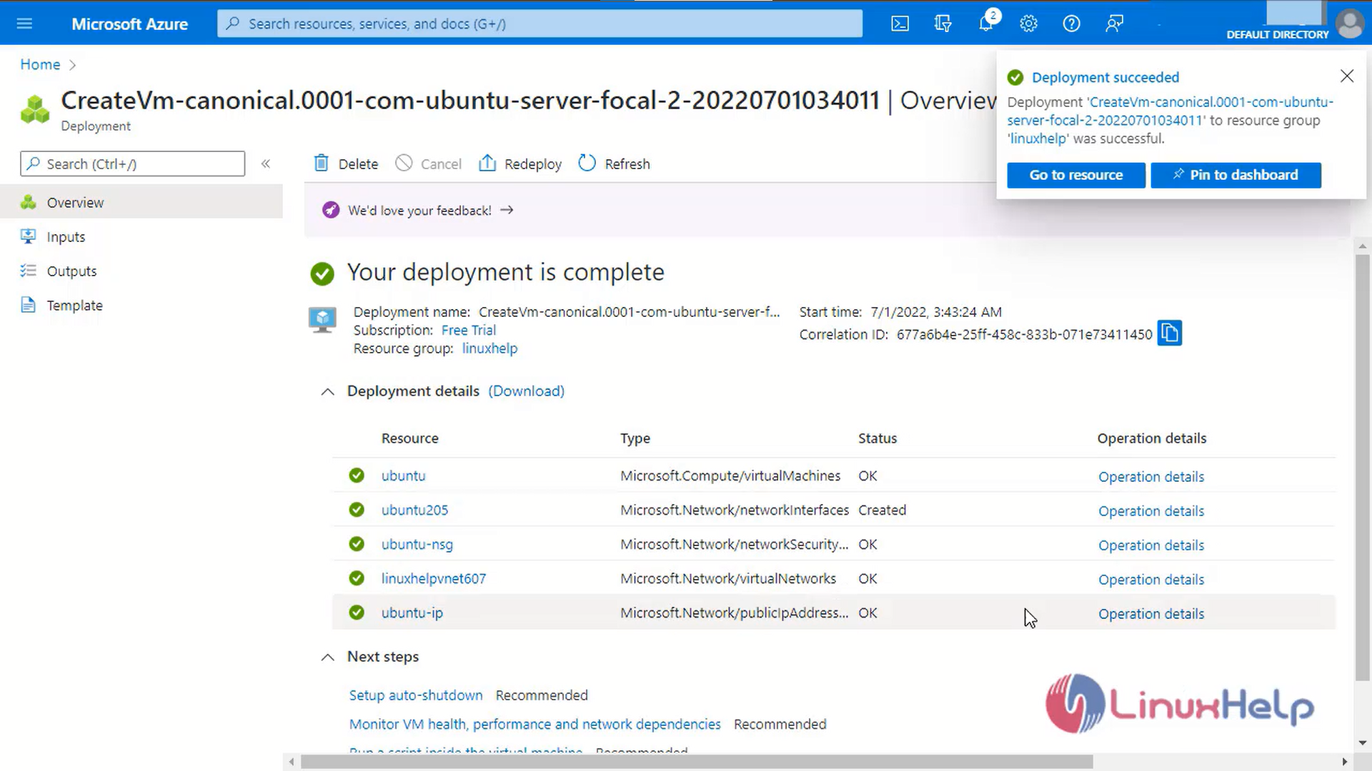This screenshot has width=1372, height=771.
Task: Click the vertical scrollbar down arrow
Action: pyautogui.click(x=1363, y=742)
